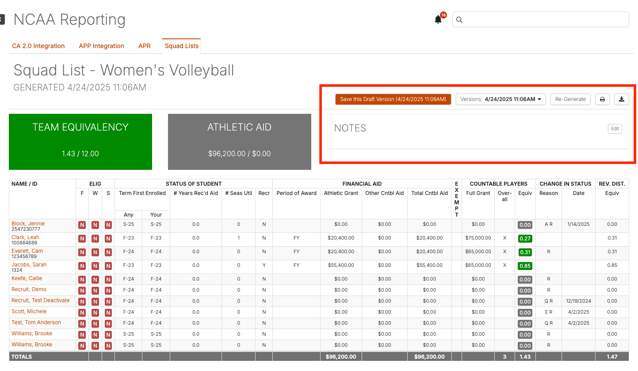Open the Clark, Leah link

(25, 237)
